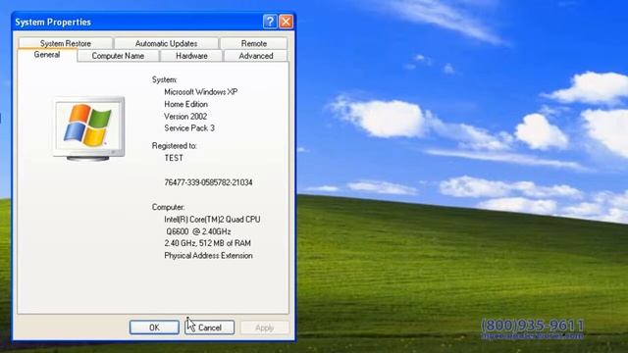Click the 'System:' heading label
Image resolution: width=628 pixels, height=353 pixels.
164,79
